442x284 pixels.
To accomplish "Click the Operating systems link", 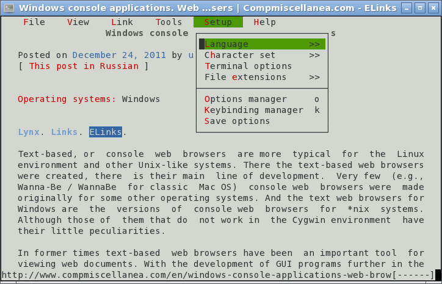I will point(67,99).
